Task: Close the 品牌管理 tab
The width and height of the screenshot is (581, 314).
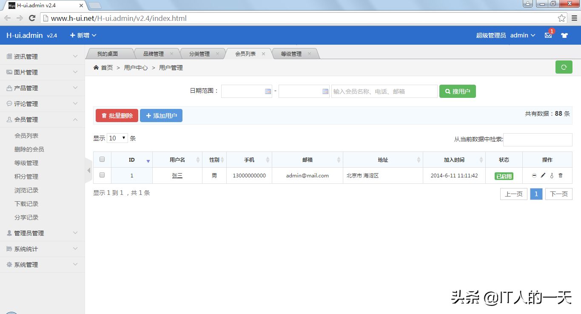Action: 171,54
